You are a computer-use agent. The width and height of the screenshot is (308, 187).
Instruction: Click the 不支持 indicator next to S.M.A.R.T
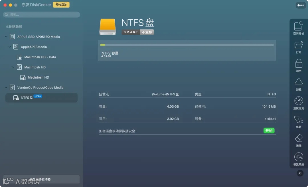(x=147, y=32)
